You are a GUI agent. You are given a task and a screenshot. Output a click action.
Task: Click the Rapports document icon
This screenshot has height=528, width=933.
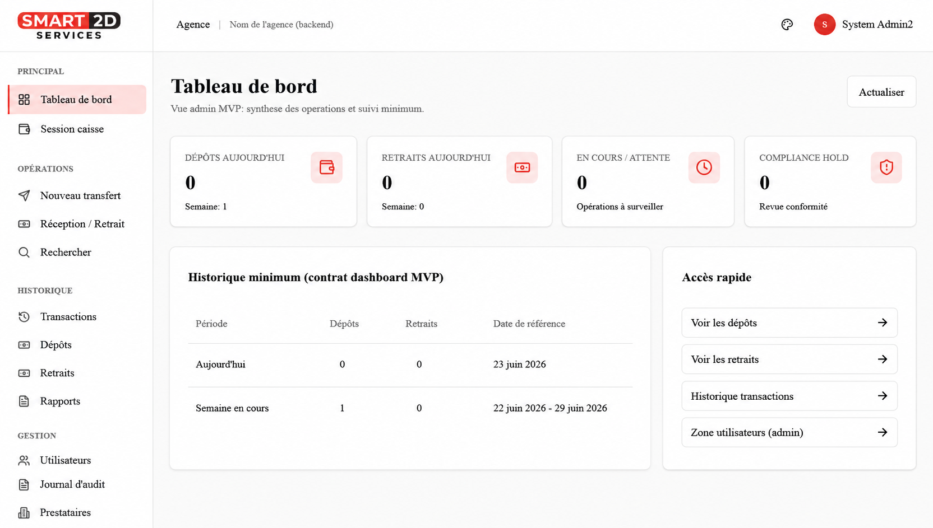coord(24,401)
